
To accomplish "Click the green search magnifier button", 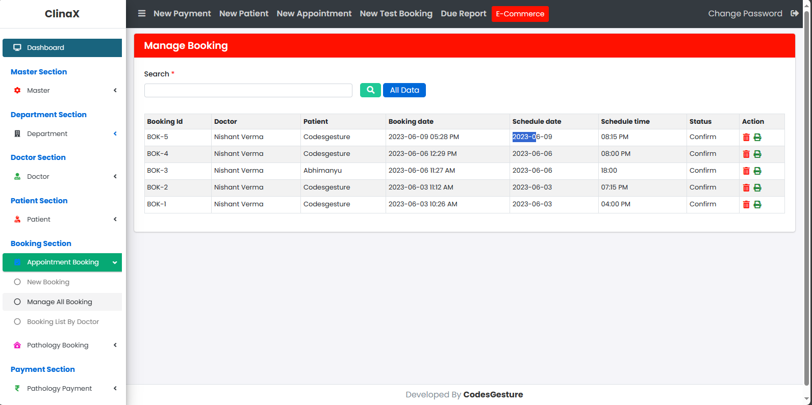I will click(370, 90).
